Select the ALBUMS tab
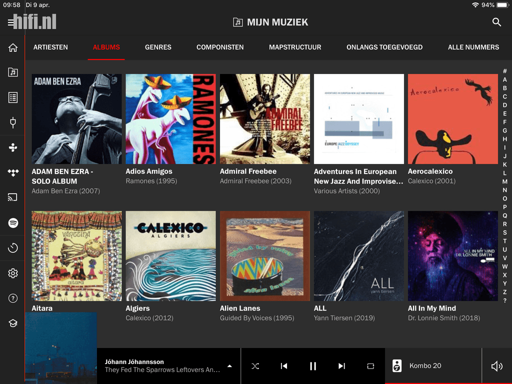Viewport: 512px width, 384px height. point(106,47)
